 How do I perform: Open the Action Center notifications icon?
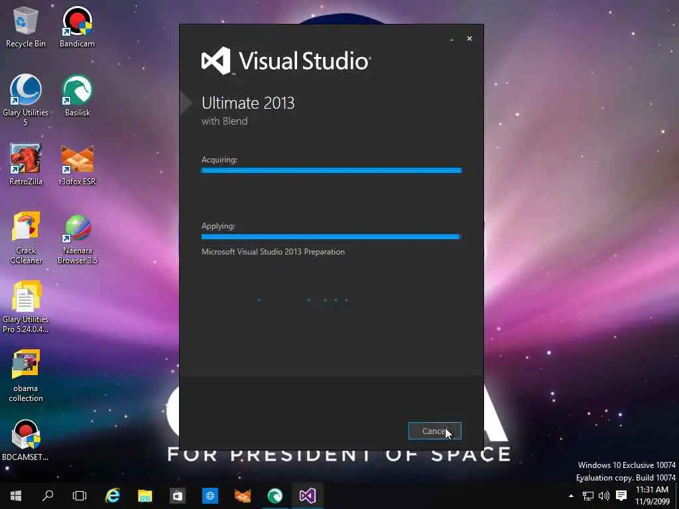point(621,496)
